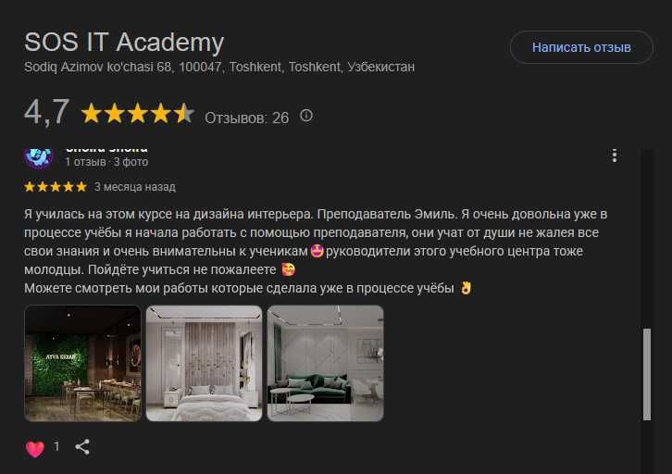Click the large 4,7 rating score
The width and height of the screenshot is (672, 474).
pos(46,112)
